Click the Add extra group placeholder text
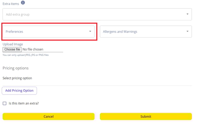 pyautogui.click(x=18, y=14)
